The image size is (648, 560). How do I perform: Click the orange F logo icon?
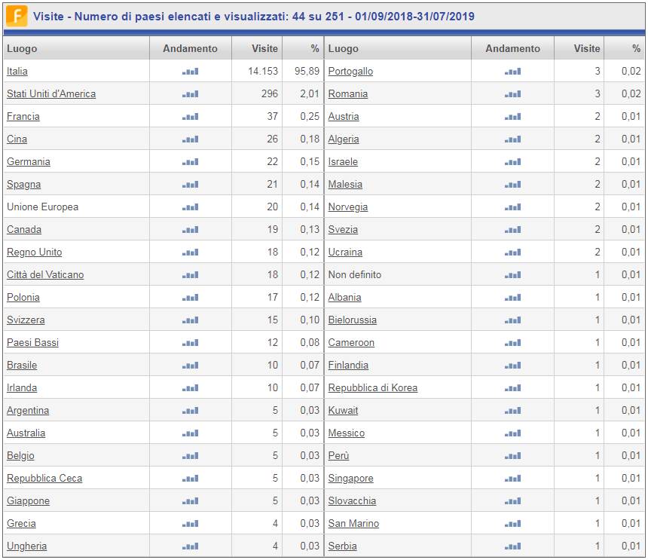pyautogui.click(x=17, y=16)
